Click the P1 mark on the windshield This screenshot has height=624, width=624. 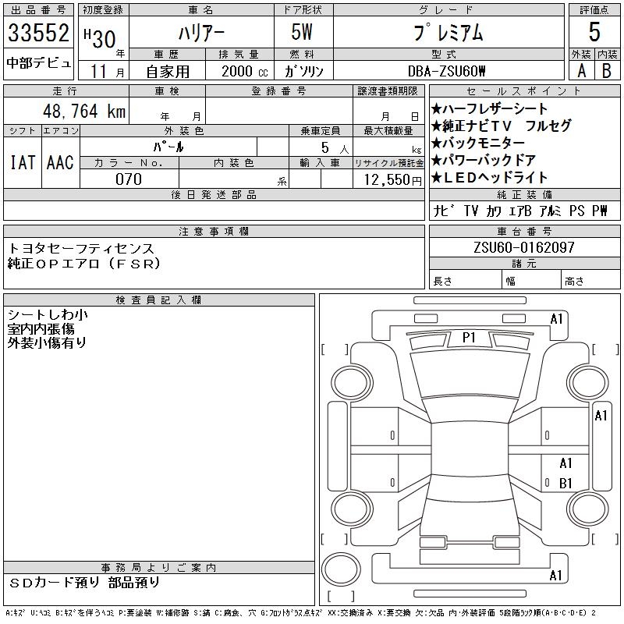[x=470, y=338]
